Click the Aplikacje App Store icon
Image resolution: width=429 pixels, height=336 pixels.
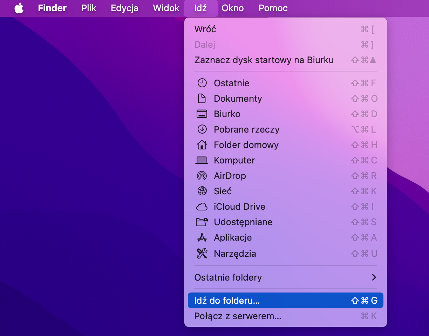tap(202, 237)
